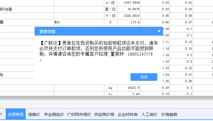Select the 人工询价 tab
This screenshot has height=121, width=213.
tap(149, 114)
